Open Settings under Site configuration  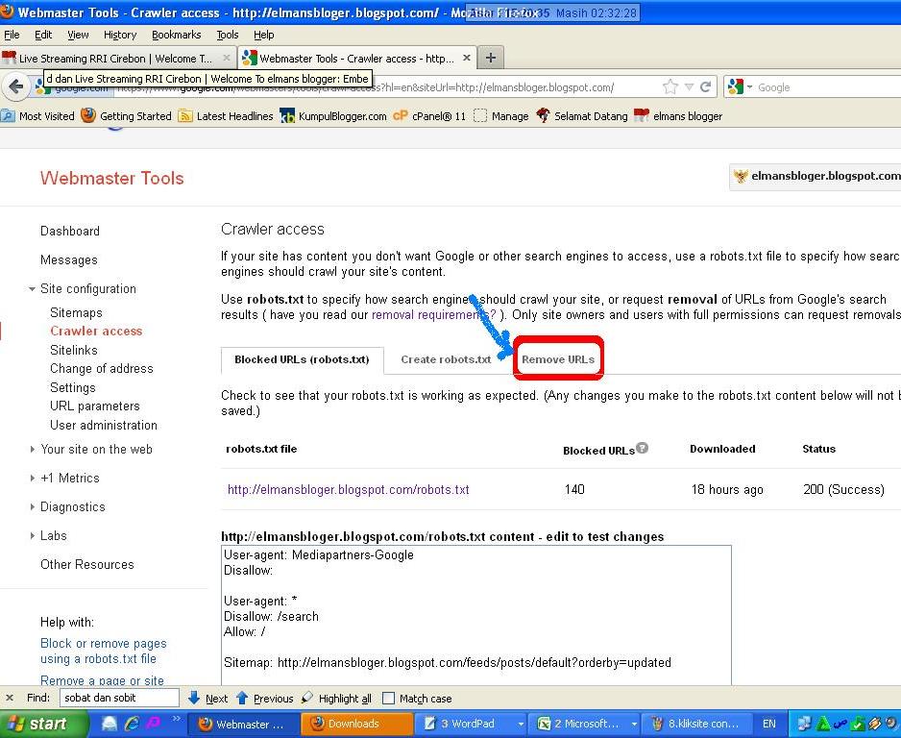point(73,387)
